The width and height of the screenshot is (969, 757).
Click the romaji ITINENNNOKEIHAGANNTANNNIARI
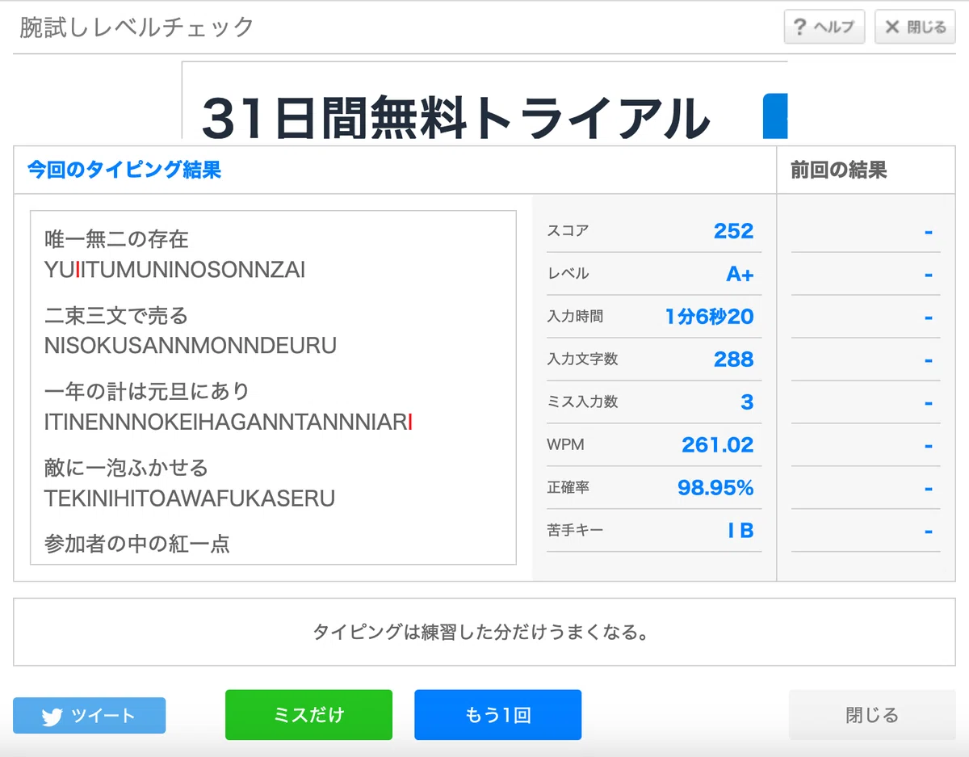pyautogui.click(x=229, y=422)
